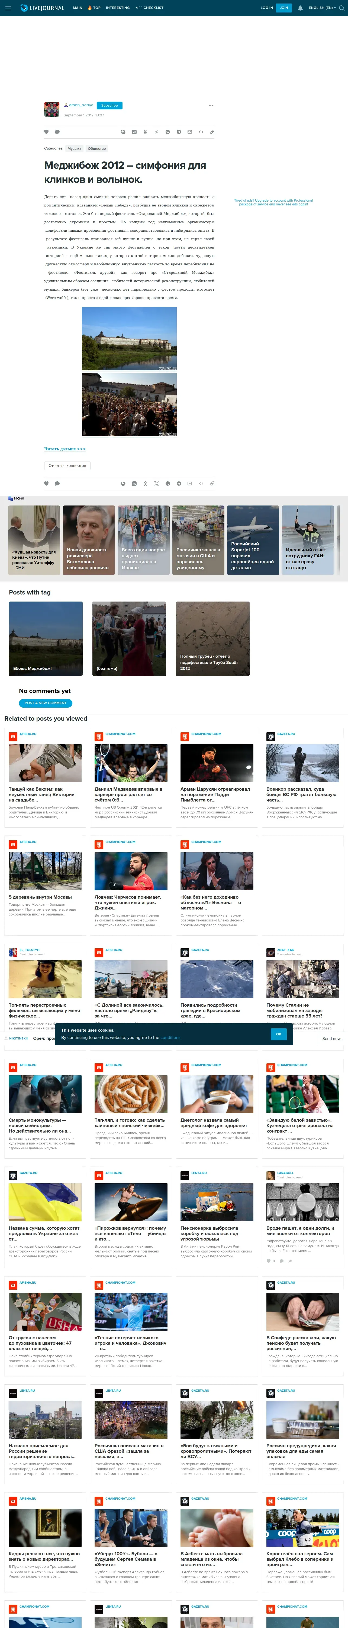Open the CHECKLIST menu item
The width and height of the screenshot is (348, 1628).
(x=150, y=8)
